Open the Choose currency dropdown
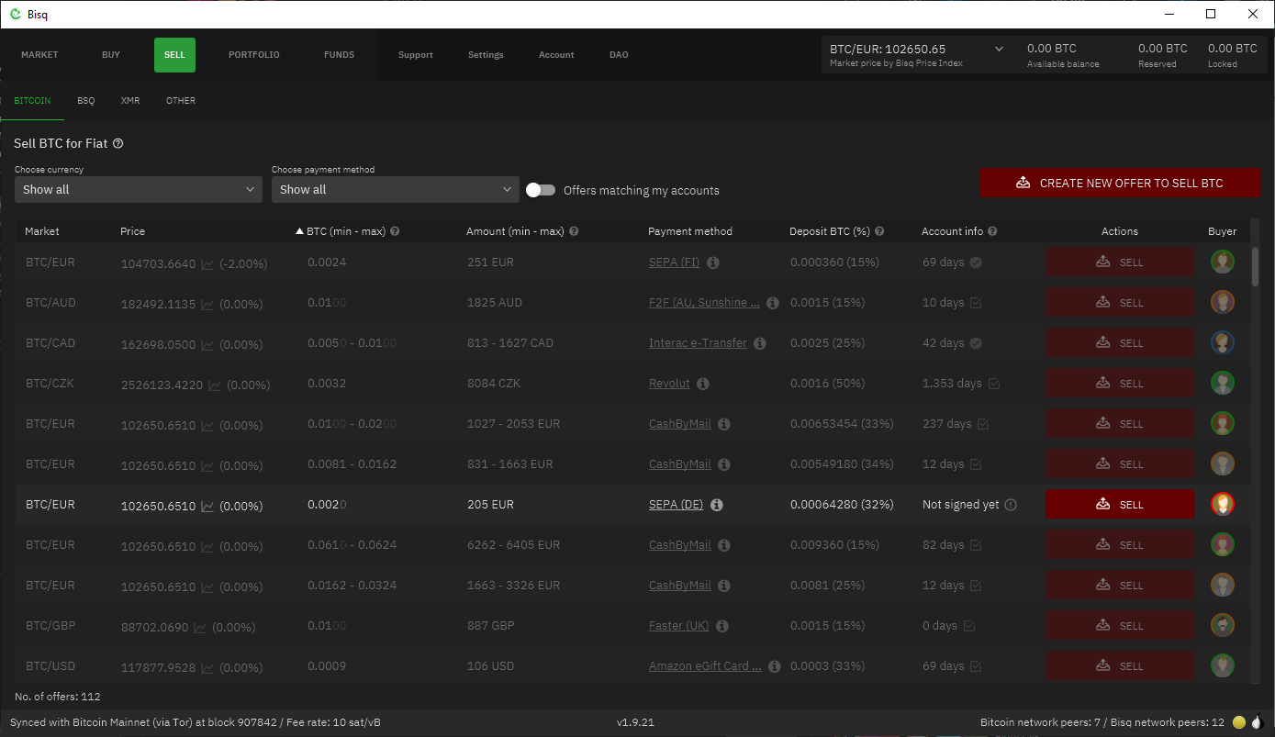Screen dimensions: 1275x737 point(138,189)
